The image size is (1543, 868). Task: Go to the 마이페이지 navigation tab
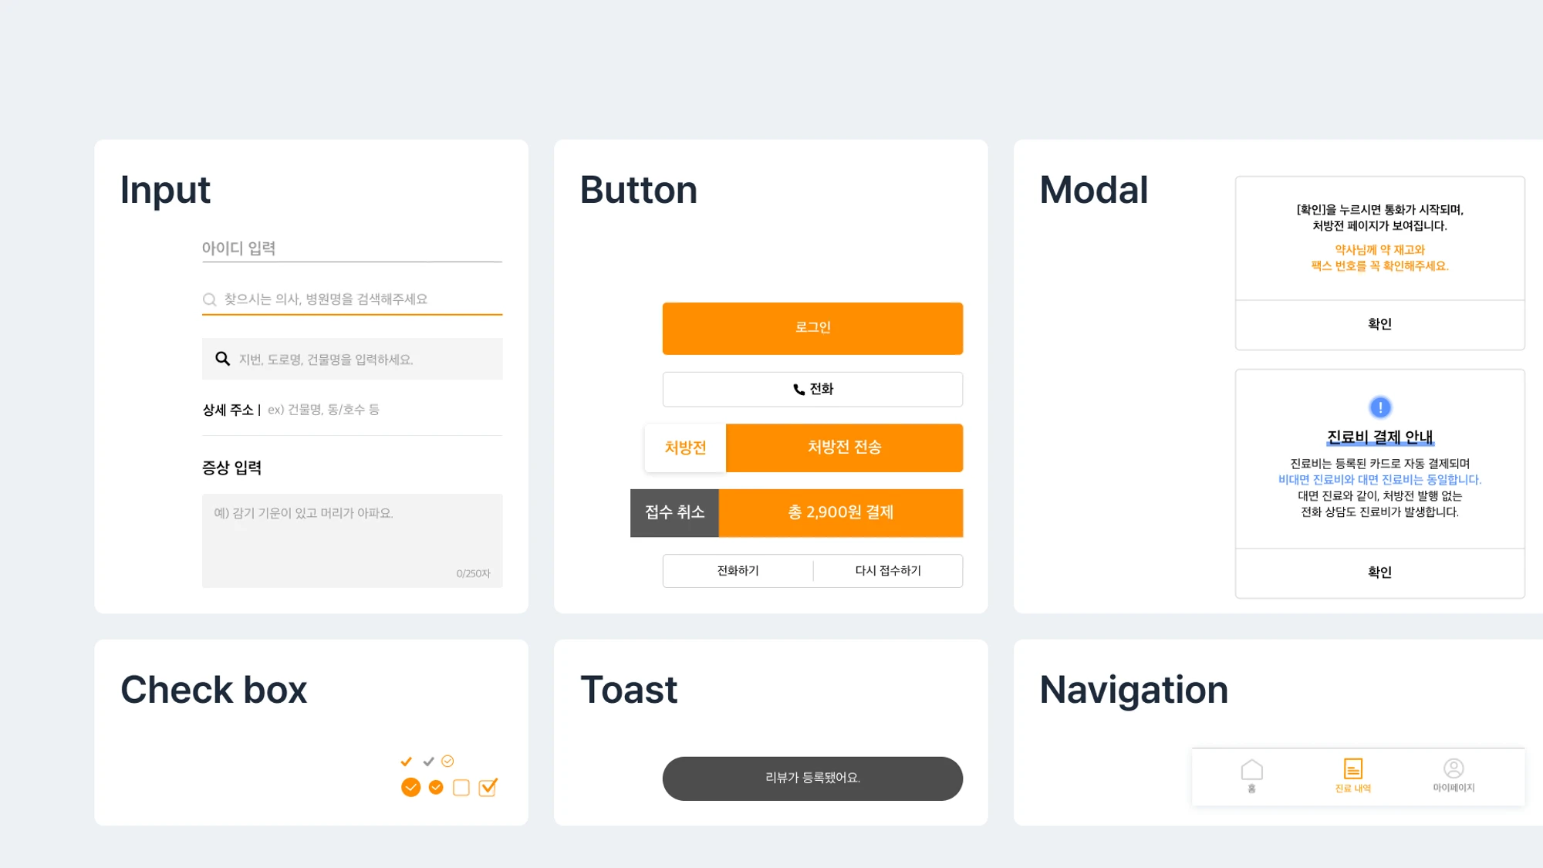pyautogui.click(x=1454, y=774)
